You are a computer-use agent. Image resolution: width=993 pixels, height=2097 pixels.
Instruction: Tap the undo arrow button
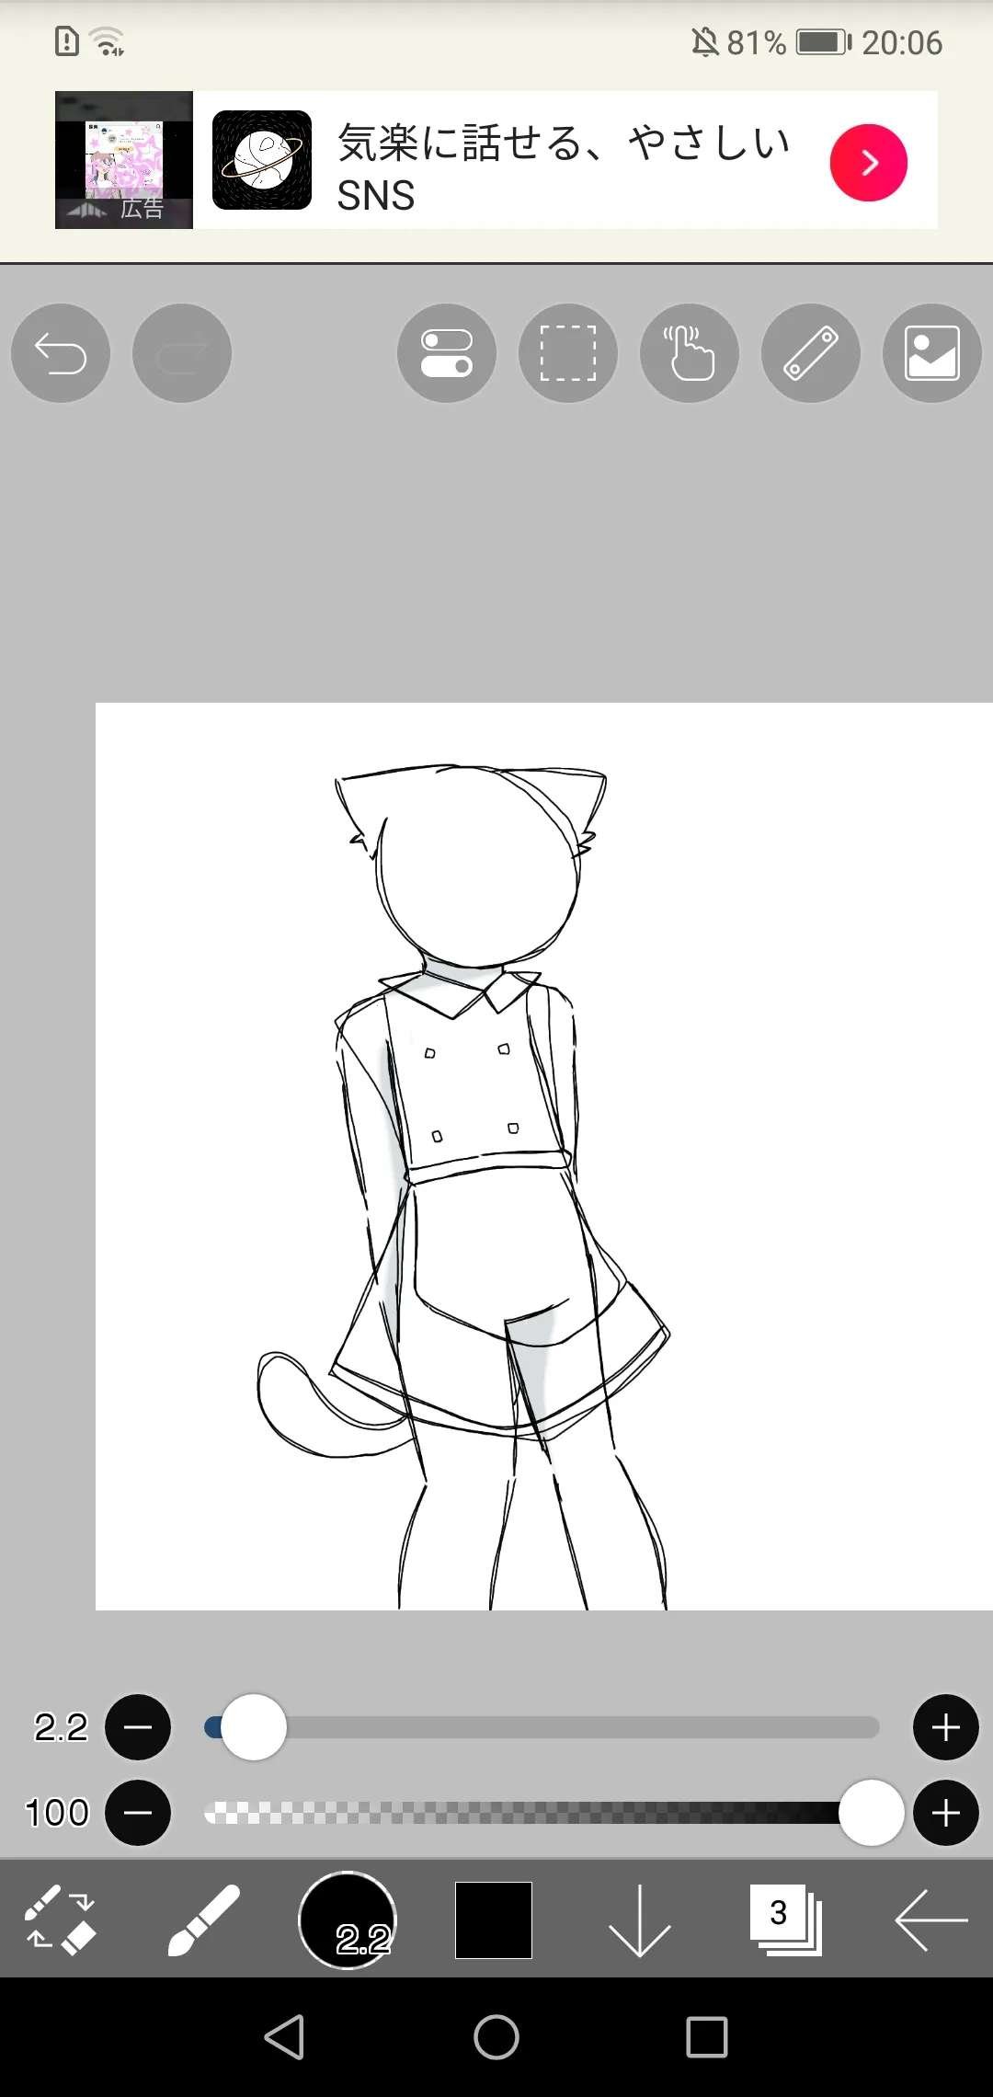[x=61, y=353]
